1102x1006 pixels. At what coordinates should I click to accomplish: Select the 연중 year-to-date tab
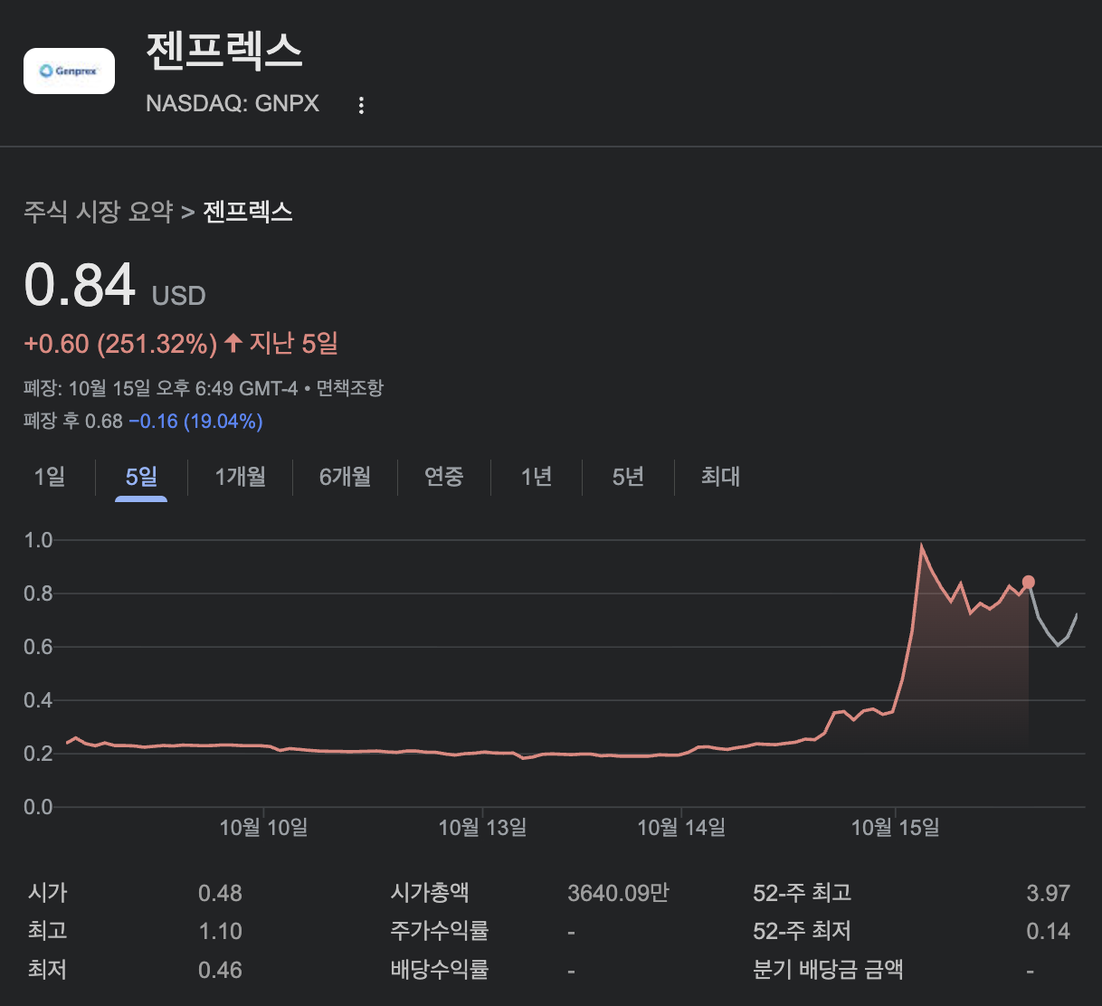[x=443, y=476]
